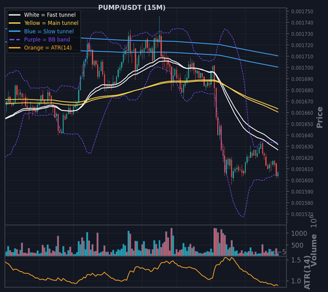Click the 0.001660 price axis label
Screen dimensions: 328x292
(x=302, y=113)
